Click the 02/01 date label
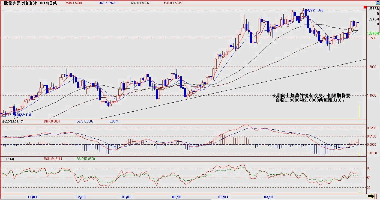Viewport: 380px width, 200px height. tap(177, 197)
